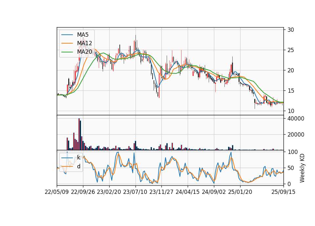
Task: Click the tallest volume bar near 40000
Action: pos(79,134)
